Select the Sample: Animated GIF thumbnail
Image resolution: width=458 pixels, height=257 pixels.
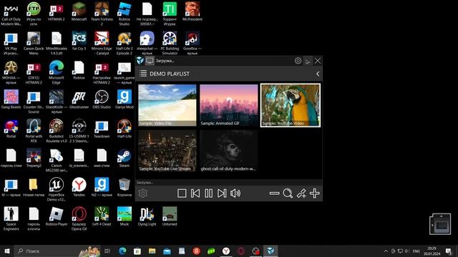(229, 105)
